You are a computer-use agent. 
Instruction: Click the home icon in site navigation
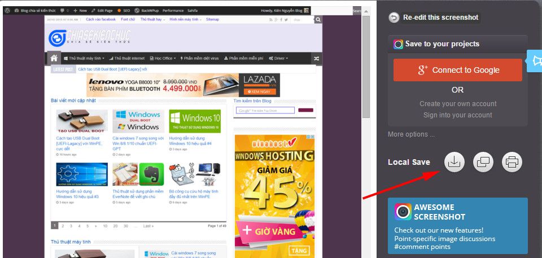tap(54, 58)
